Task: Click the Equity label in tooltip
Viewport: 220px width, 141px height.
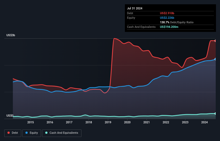Action: (131, 18)
